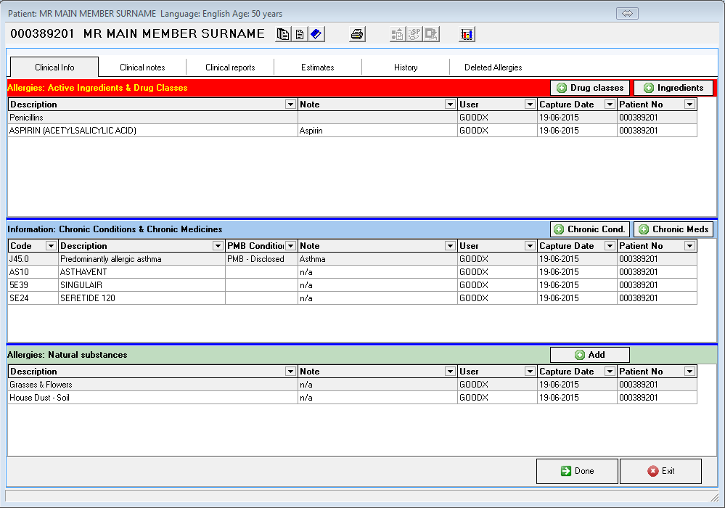Click the single document toolbar icon
Viewport: 725px width, 508px height.
point(299,34)
